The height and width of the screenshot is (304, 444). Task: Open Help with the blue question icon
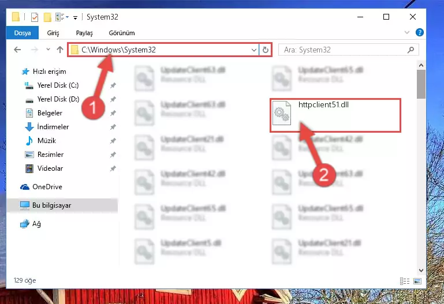[419, 32]
